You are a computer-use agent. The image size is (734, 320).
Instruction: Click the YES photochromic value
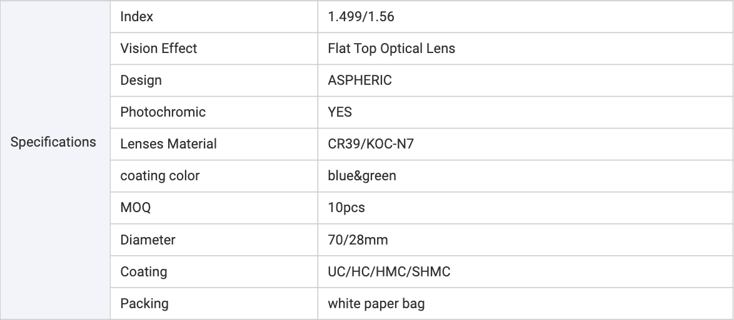340,112
